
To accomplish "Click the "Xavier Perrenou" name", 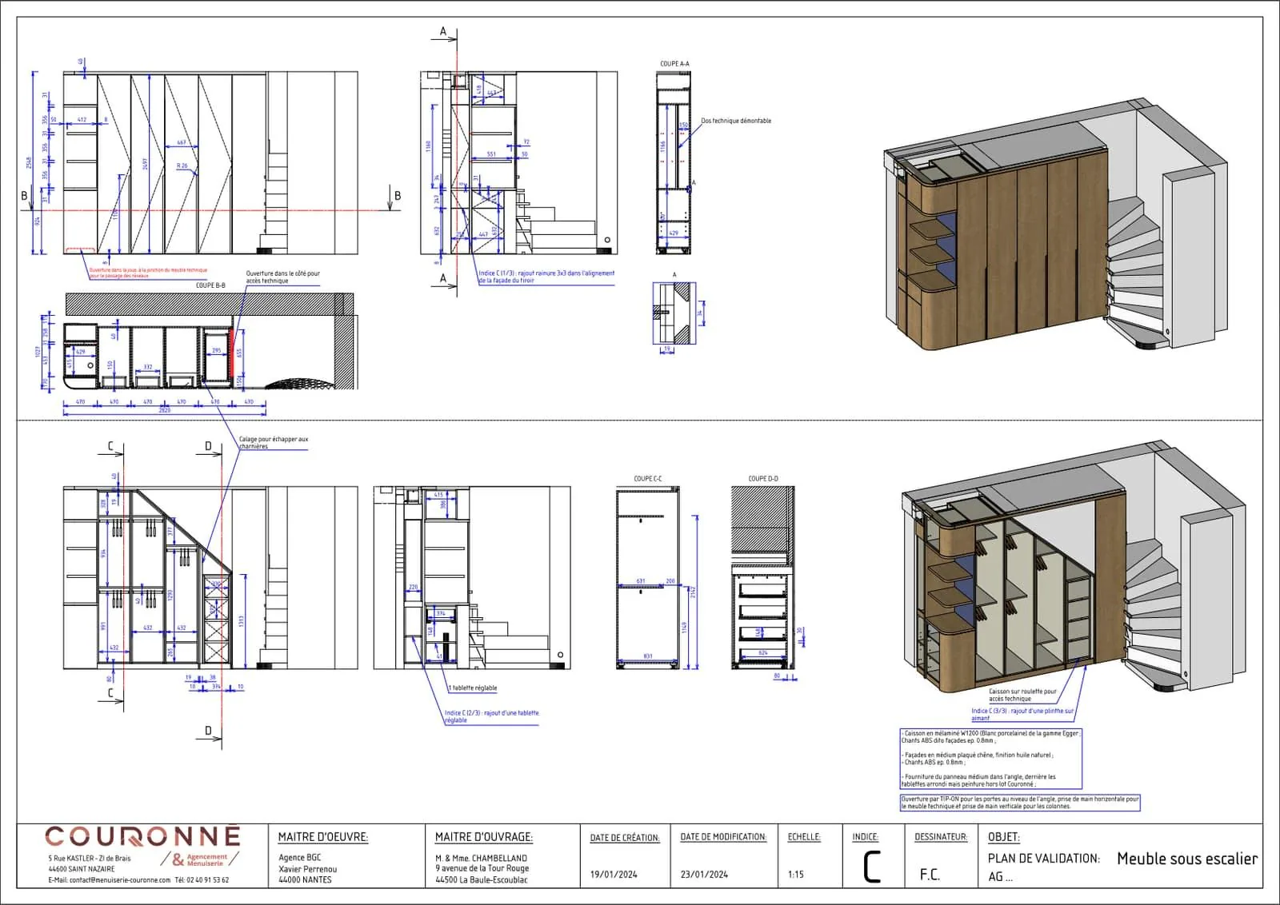I will (308, 868).
